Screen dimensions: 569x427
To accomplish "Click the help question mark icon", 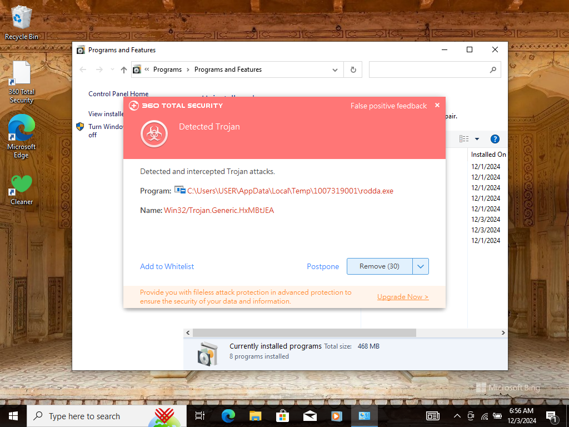I will pyautogui.click(x=495, y=139).
